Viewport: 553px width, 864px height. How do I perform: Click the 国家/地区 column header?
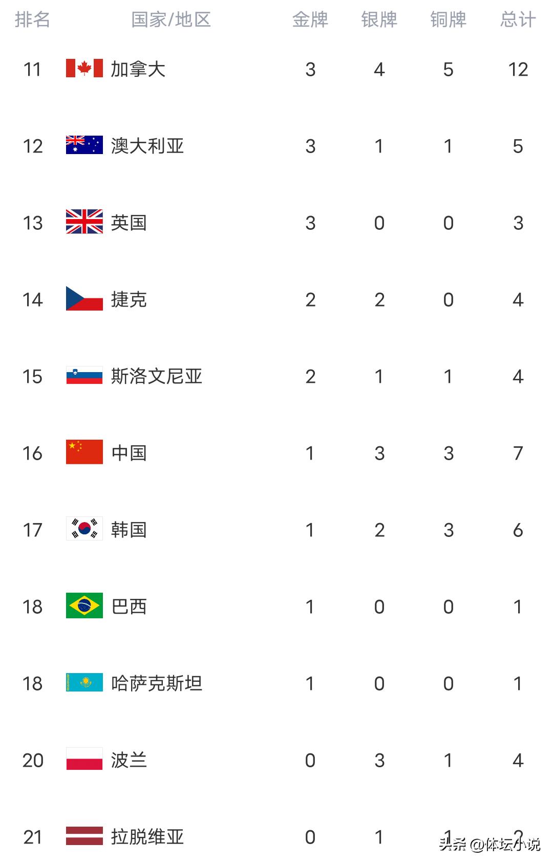(171, 20)
